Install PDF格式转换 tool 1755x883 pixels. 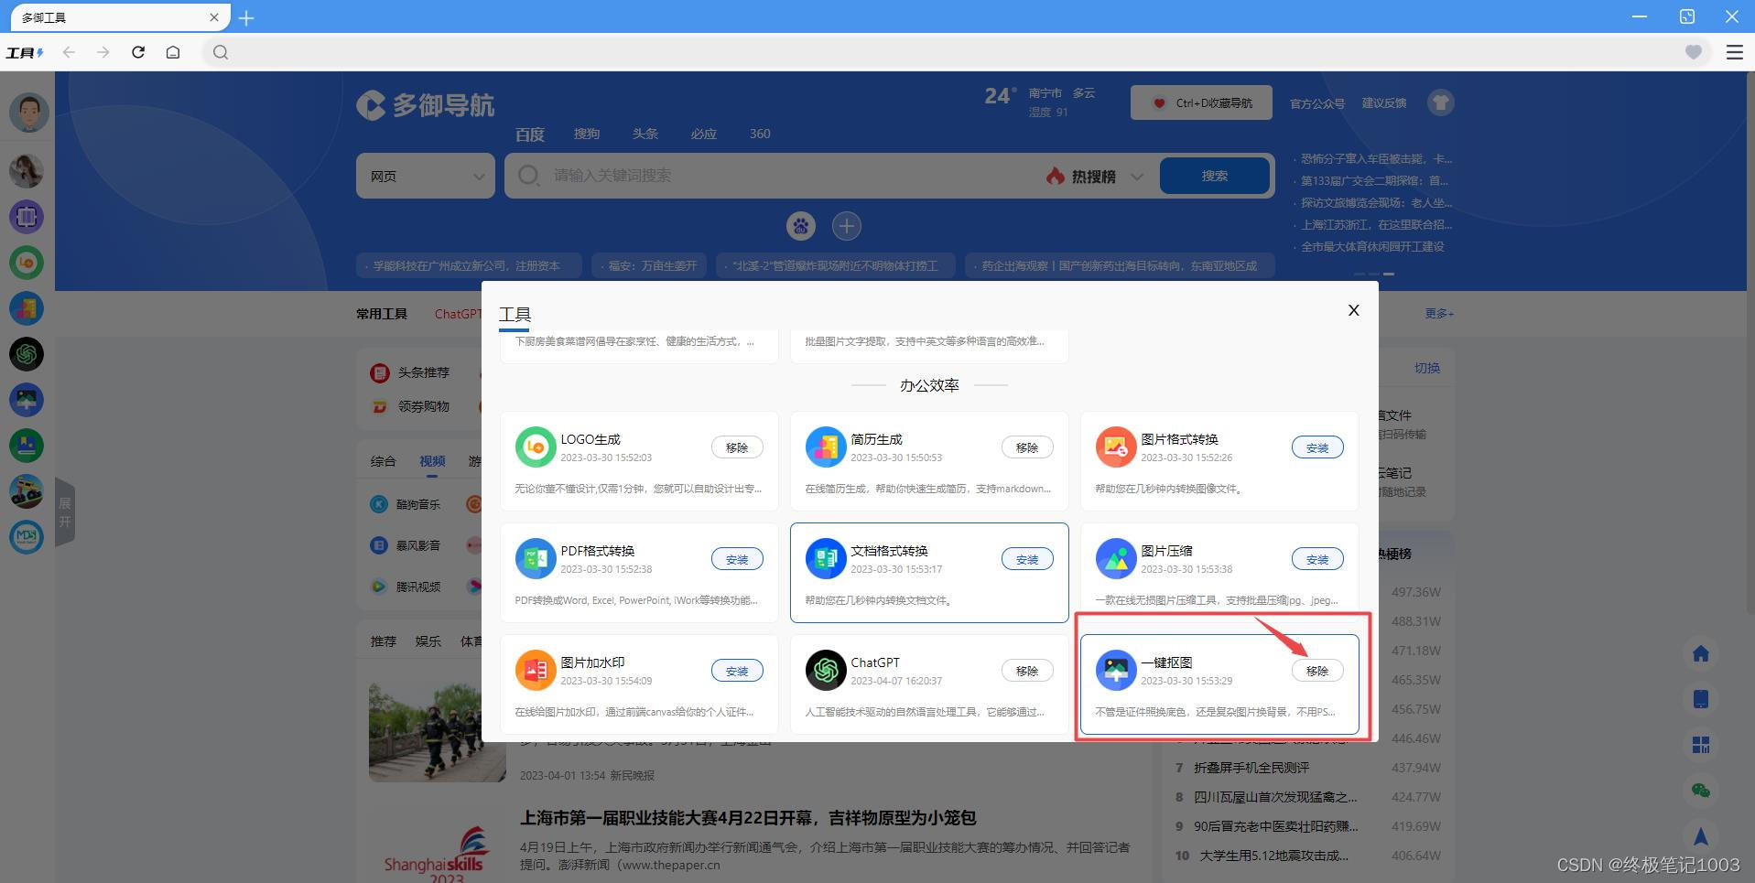click(737, 559)
